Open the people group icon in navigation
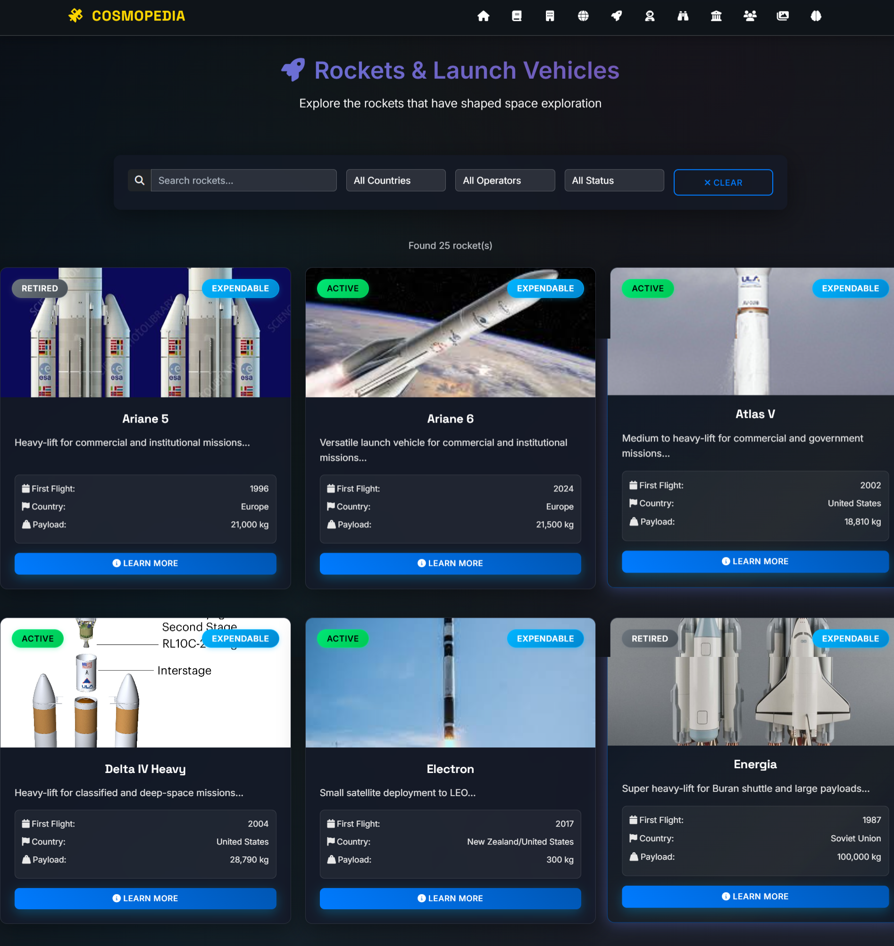Image resolution: width=894 pixels, height=946 pixels. [750, 16]
